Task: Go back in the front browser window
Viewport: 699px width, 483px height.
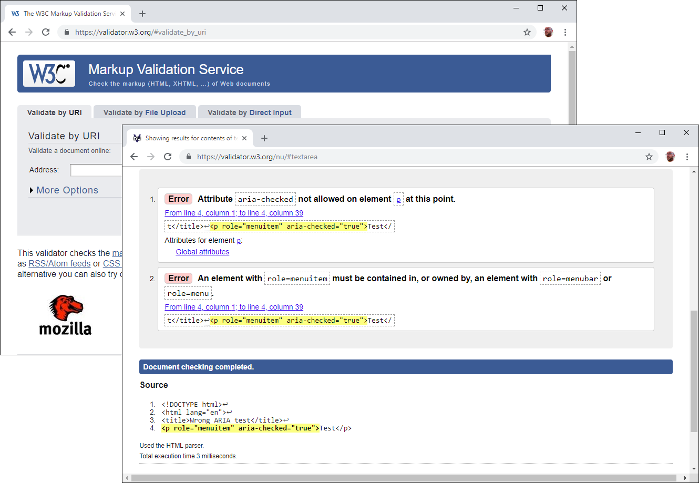Action: (x=134, y=157)
